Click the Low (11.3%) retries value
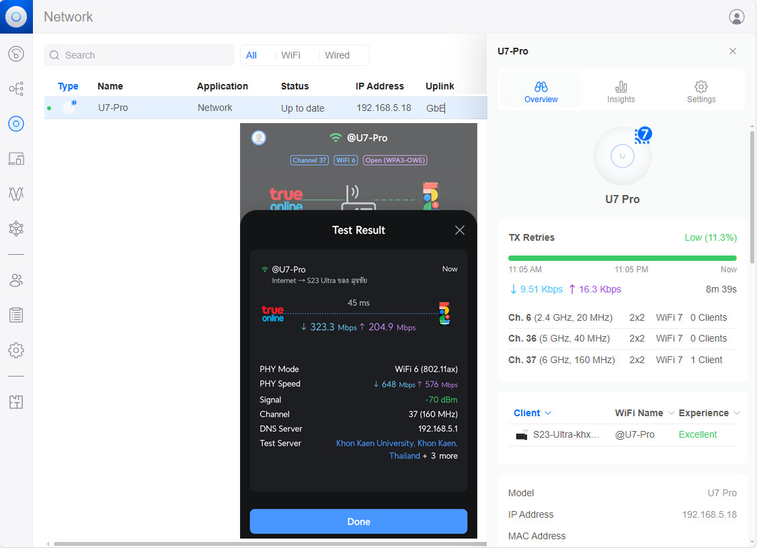757x548 pixels. [711, 237]
